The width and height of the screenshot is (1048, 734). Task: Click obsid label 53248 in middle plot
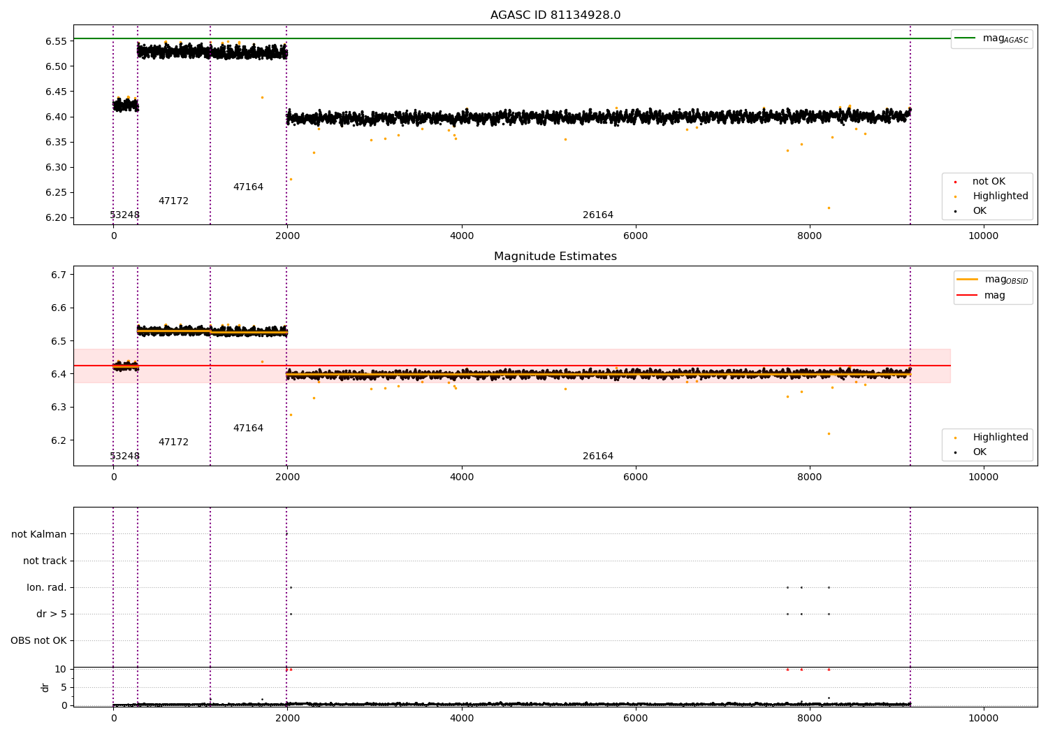tap(124, 456)
